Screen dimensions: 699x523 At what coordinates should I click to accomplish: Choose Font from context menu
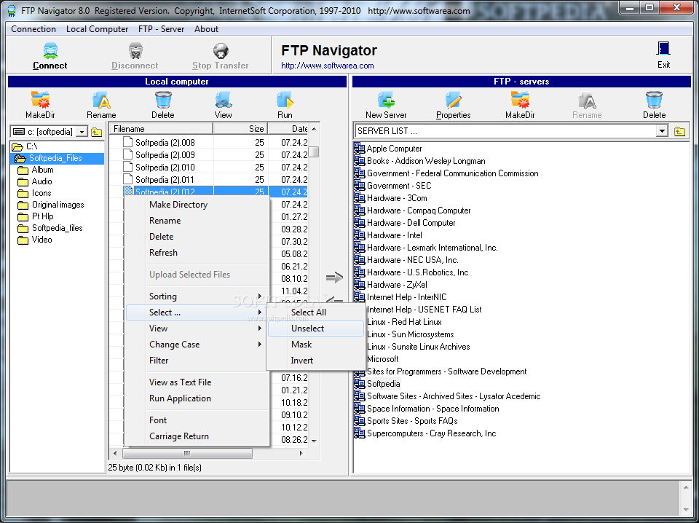[197, 420]
